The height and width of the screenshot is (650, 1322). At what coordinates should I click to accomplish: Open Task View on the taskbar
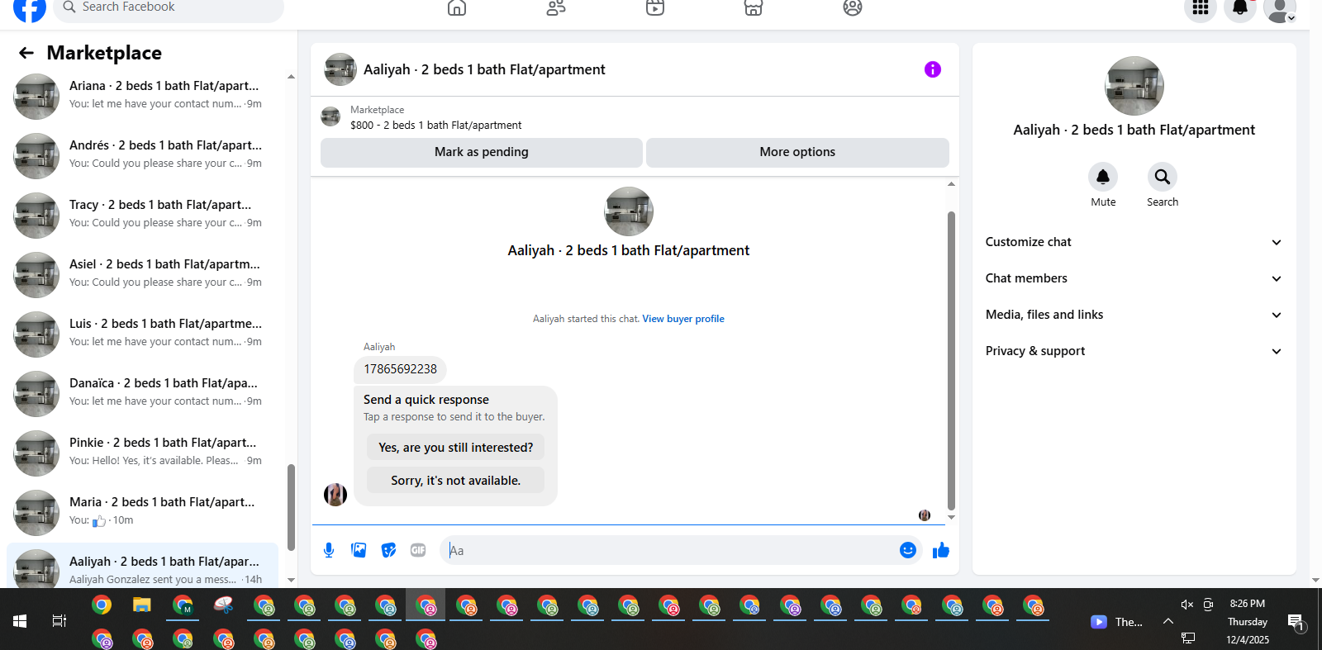[59, 621]
